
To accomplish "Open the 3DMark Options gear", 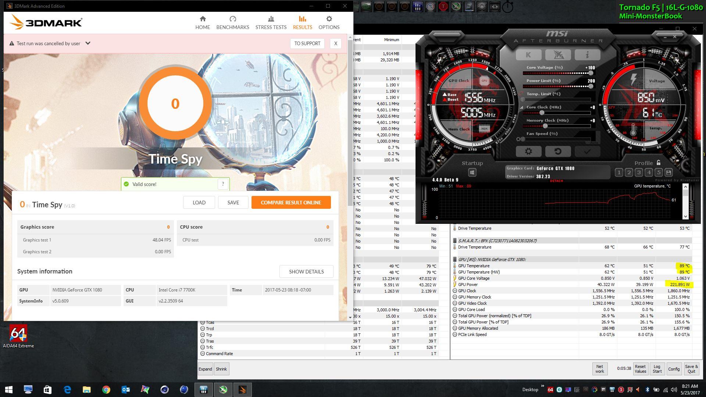I will tap(329, 22).
